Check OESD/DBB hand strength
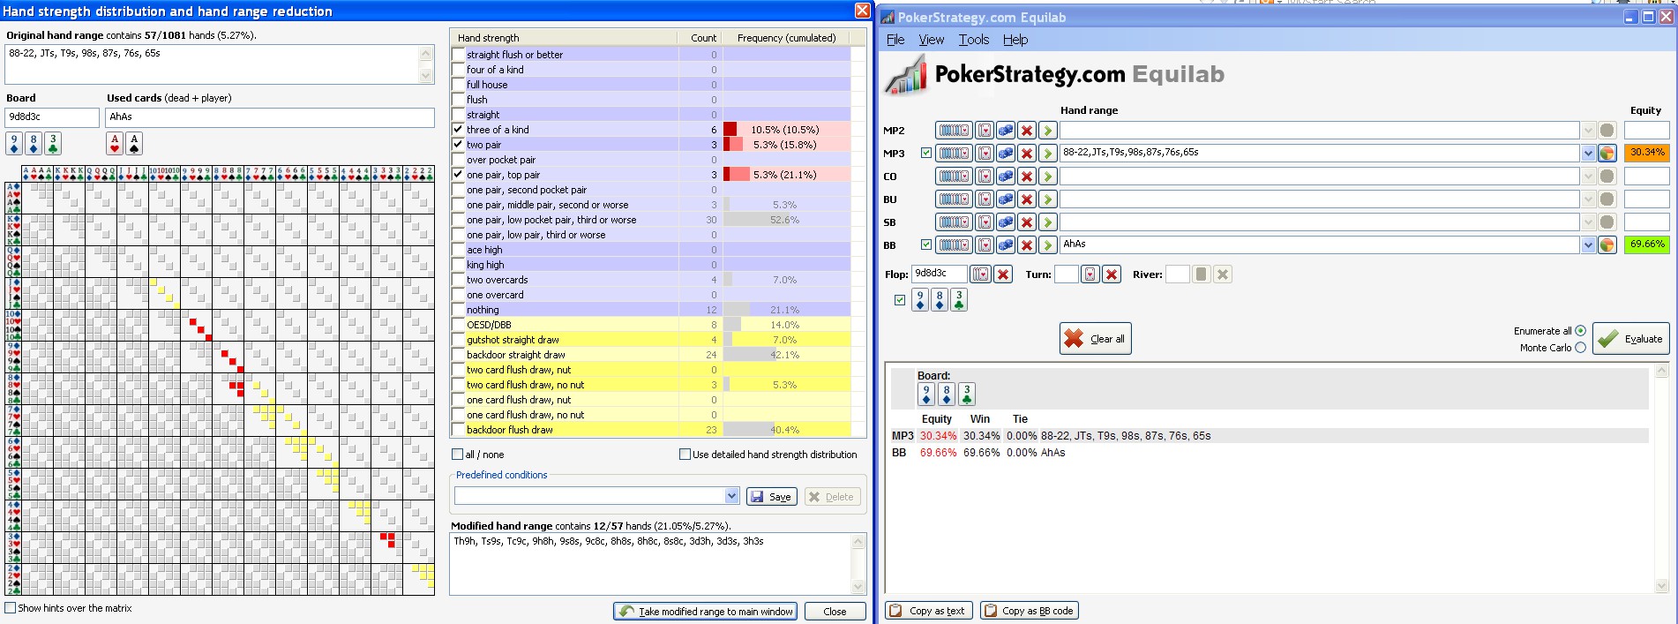1678x624 pixels. coord(458,324)
